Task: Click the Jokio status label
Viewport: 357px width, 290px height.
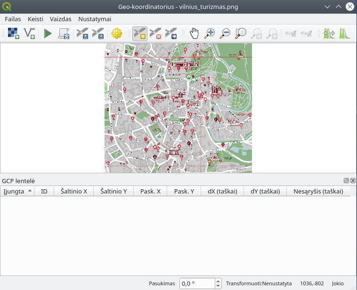Action: (338, 283)
